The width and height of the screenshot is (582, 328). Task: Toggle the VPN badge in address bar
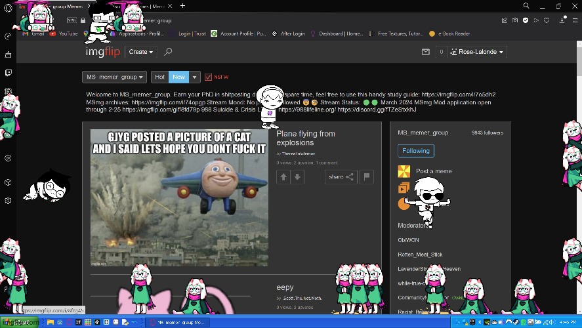coord(72,20)
